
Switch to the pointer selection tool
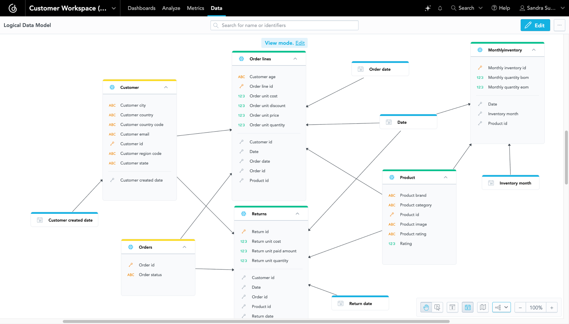(x=438, y=307)
